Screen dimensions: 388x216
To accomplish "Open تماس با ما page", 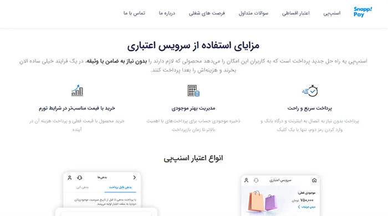I will [134, 13].
